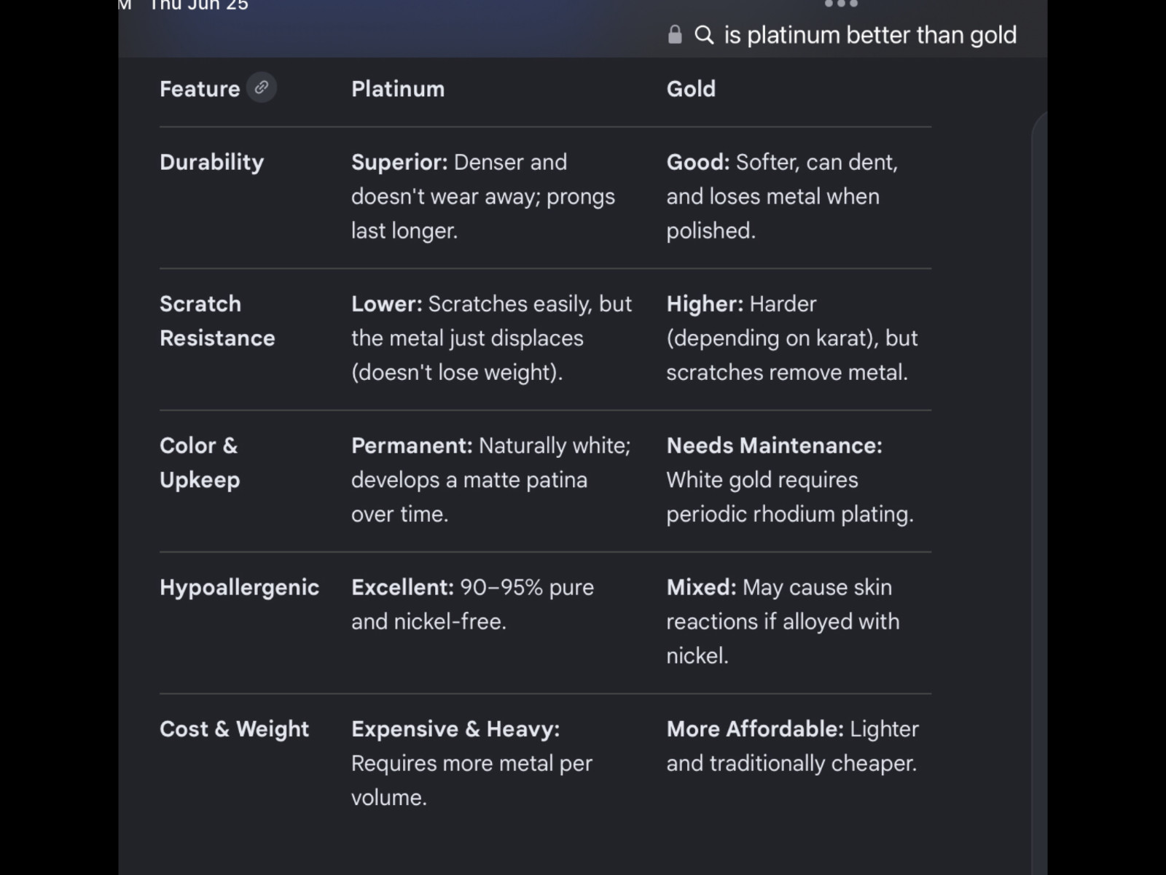Viewport: 1166px width, 875px height.
Task: Tap the Superior: platinum durability text
Action: (x=483, y=196)
